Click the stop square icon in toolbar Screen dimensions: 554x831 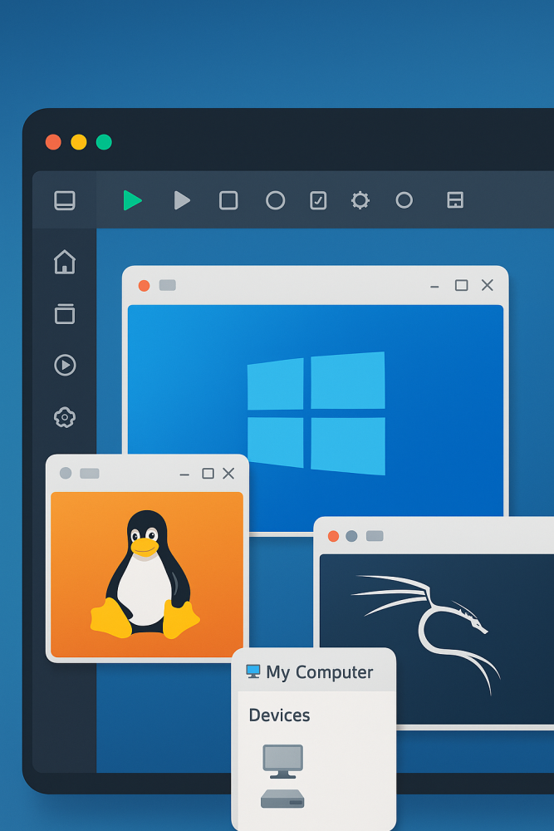tap(228, 201)
